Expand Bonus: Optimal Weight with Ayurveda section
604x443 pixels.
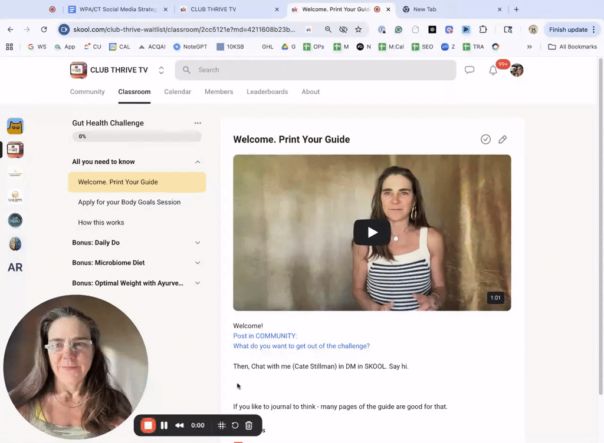click(198, 283)
